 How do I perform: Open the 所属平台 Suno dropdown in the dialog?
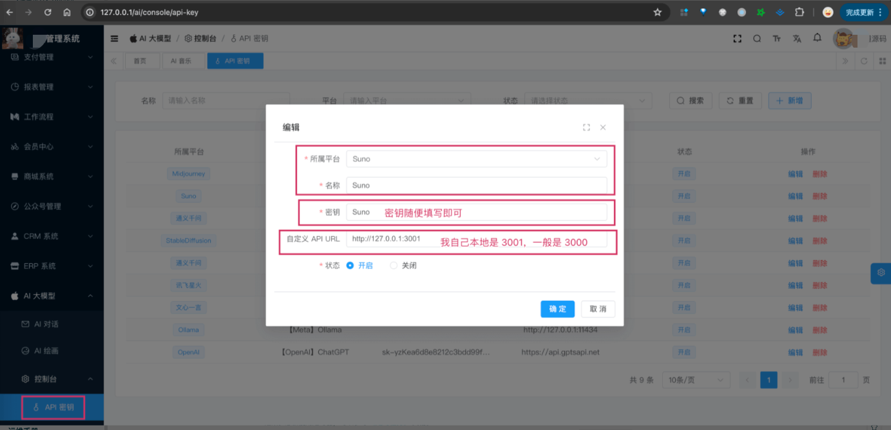477,159
